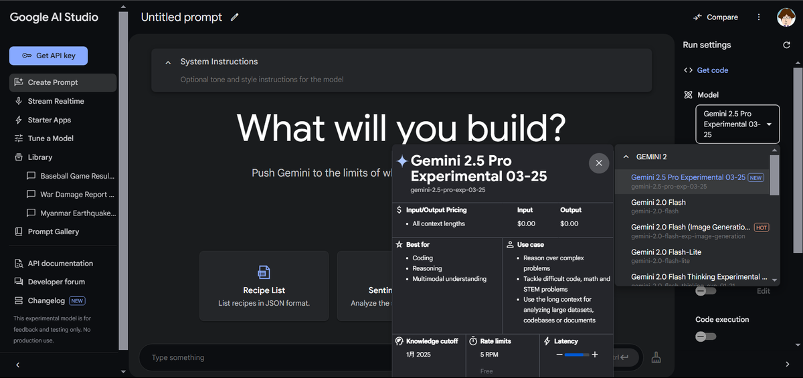Click the NEW badge beside Changelog
This screenshot has width=803, height=378.
[x=77, y=301]
